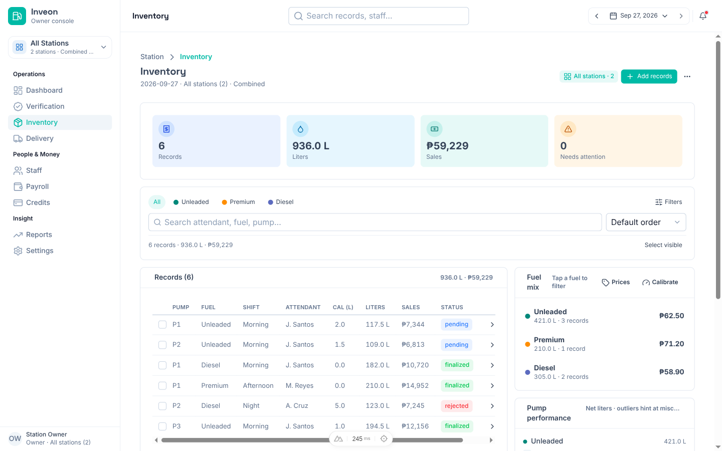Check the box for P1 Unleaded ₱7,344 row

(x=162, y=325)
